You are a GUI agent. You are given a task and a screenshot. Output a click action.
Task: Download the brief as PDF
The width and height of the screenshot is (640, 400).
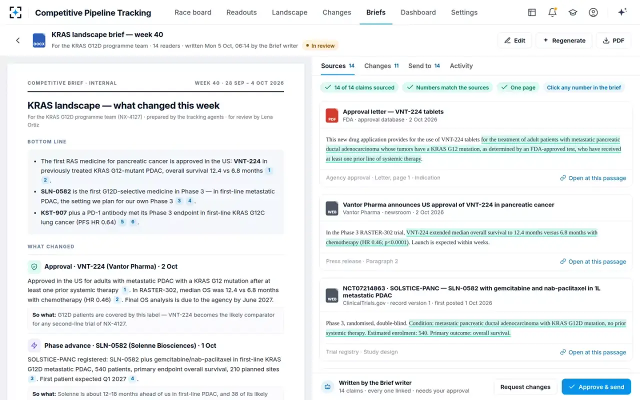(x=613, y=40)
